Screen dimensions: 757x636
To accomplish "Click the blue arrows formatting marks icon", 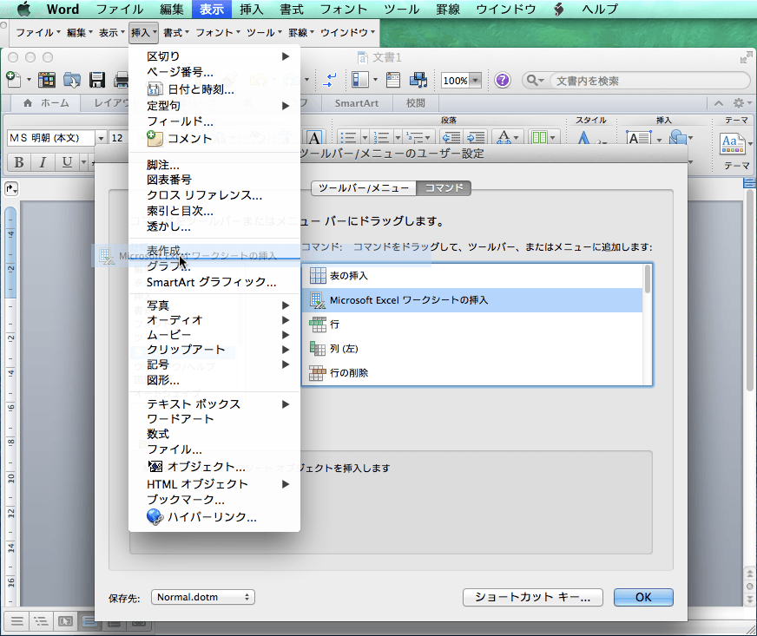I will (330, 80).
